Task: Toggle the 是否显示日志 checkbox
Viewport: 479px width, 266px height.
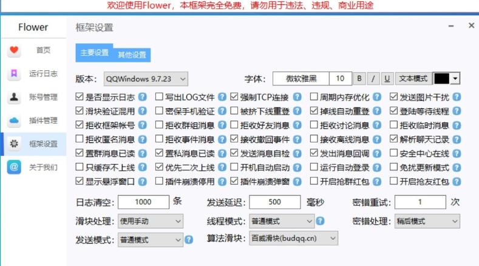Action: [x=80, y=97]
